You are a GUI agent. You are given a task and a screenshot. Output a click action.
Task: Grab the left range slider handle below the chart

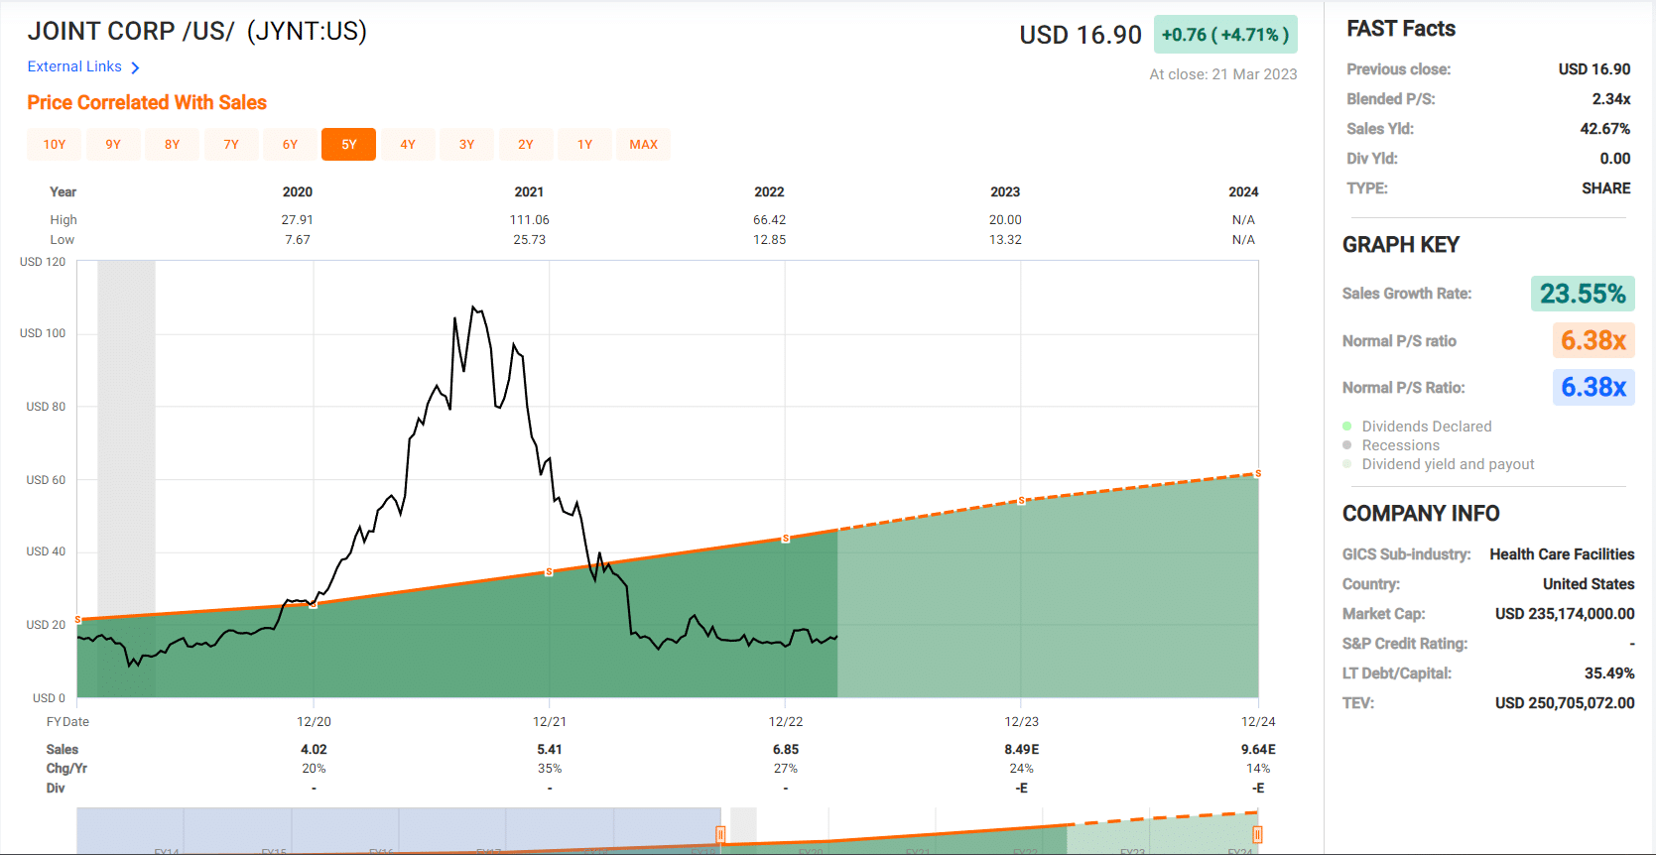(720, 835)
